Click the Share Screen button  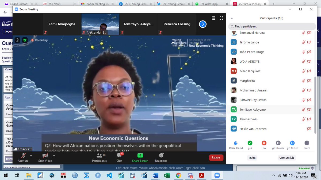140,158
